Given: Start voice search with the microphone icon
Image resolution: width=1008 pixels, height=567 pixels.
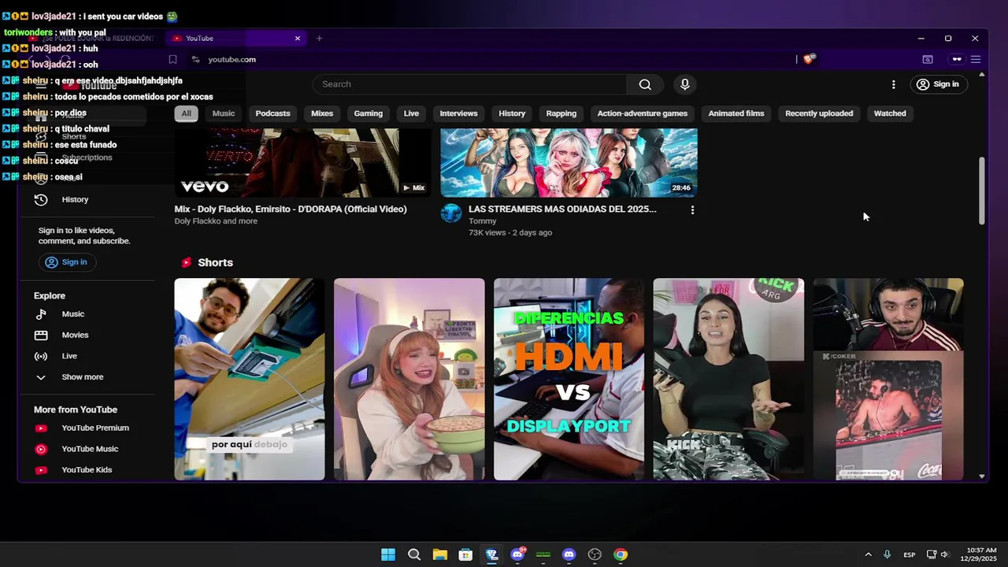Looking at the screenshot, I should pyautogui.click(x=685, y=84).
